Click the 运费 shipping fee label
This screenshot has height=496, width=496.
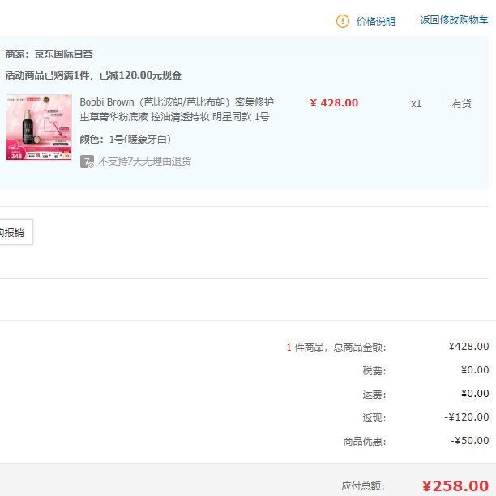[x=374, y=394]
